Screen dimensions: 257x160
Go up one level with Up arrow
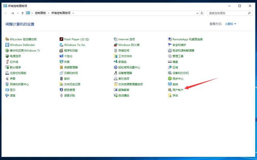point(22,13)
